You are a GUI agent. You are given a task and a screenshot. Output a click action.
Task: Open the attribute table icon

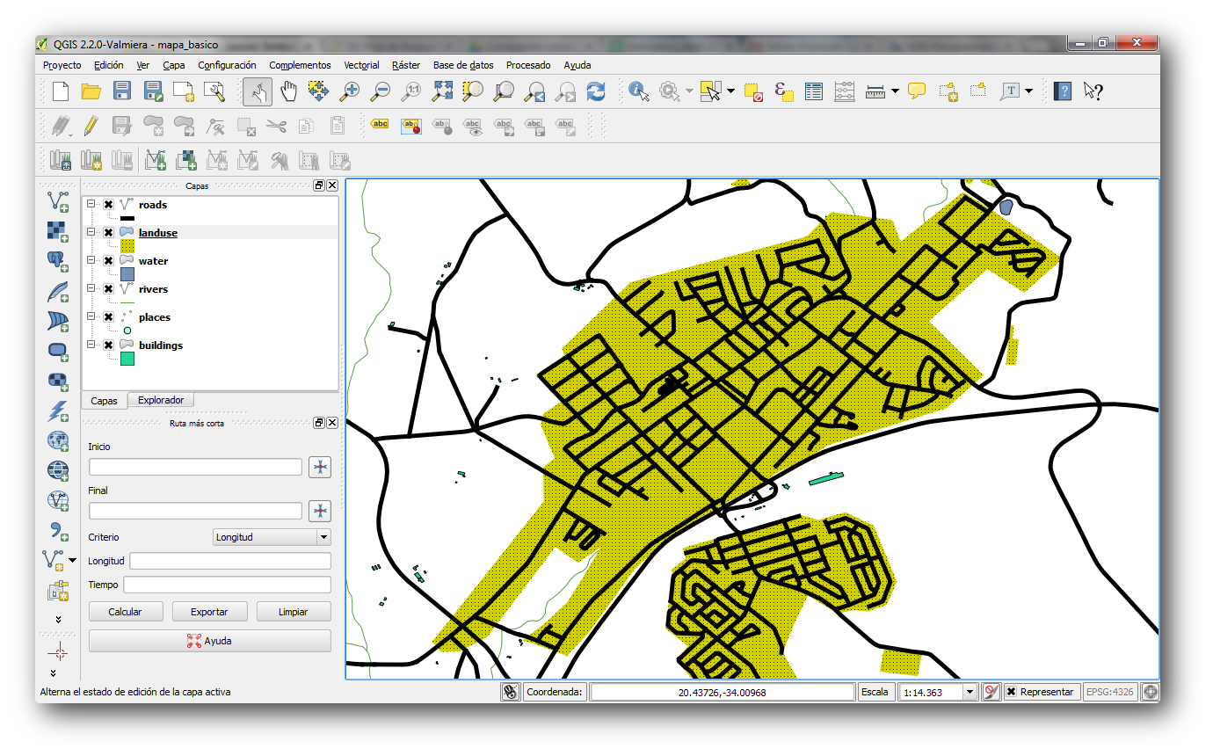point(814,91)
